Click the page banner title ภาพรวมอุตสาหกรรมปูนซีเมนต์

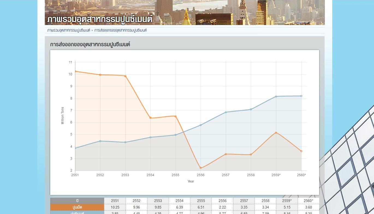[100, 19]
